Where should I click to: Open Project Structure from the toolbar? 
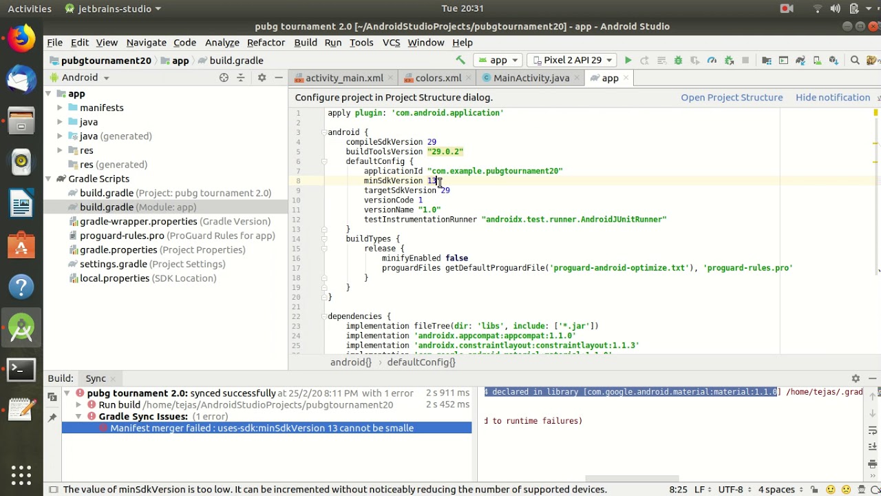[x=767, y=61]
